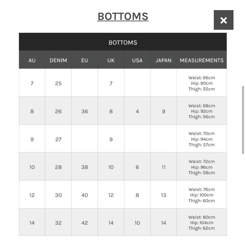Click EU size 38 cell
Screen dimensions: 246x246
click(85, 167)
